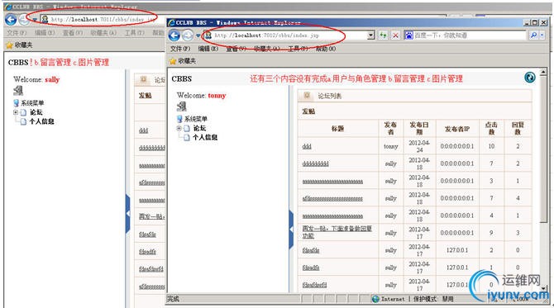Stop loading with the red X icon

tap(395, 36)
